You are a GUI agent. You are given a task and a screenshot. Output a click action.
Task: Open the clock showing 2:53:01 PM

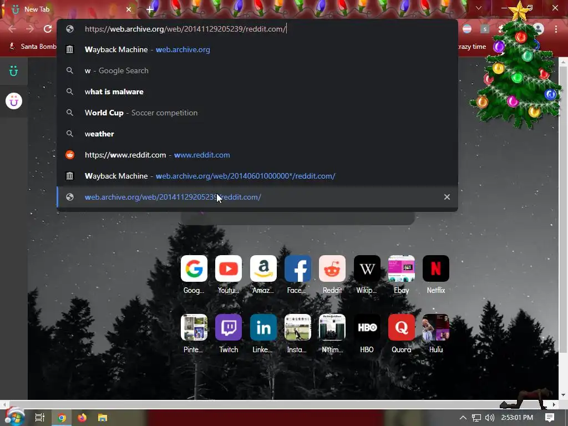coord(517,418)
